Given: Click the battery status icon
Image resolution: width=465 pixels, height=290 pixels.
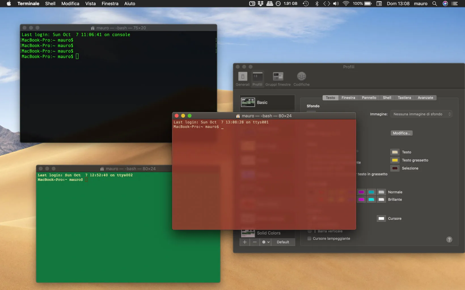Looking at the screenshot, I should 368,3.
